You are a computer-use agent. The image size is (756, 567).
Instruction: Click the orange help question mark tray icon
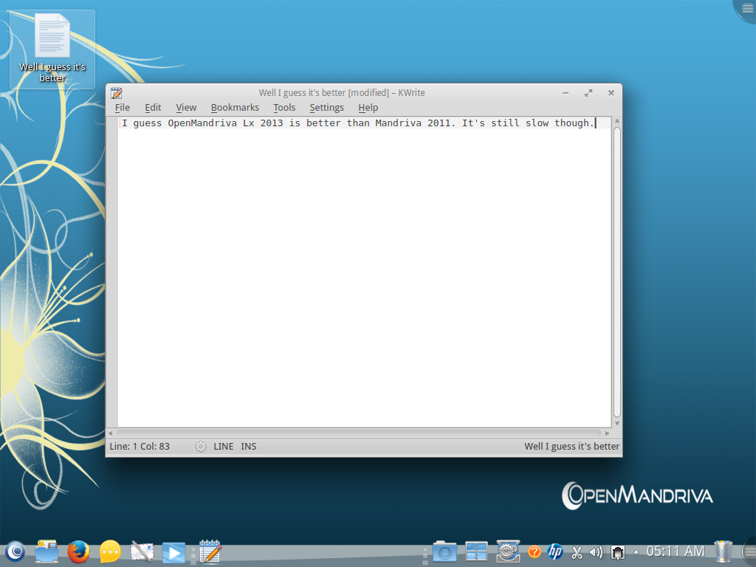click(535, 551)
